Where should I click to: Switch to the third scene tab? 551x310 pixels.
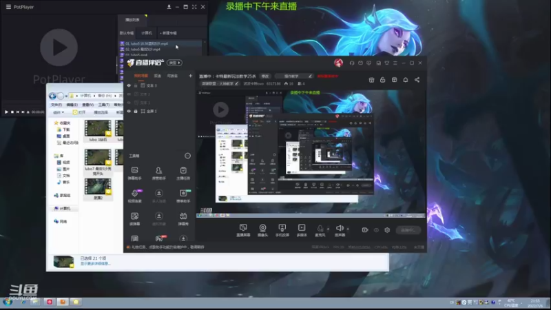point(172,76)
